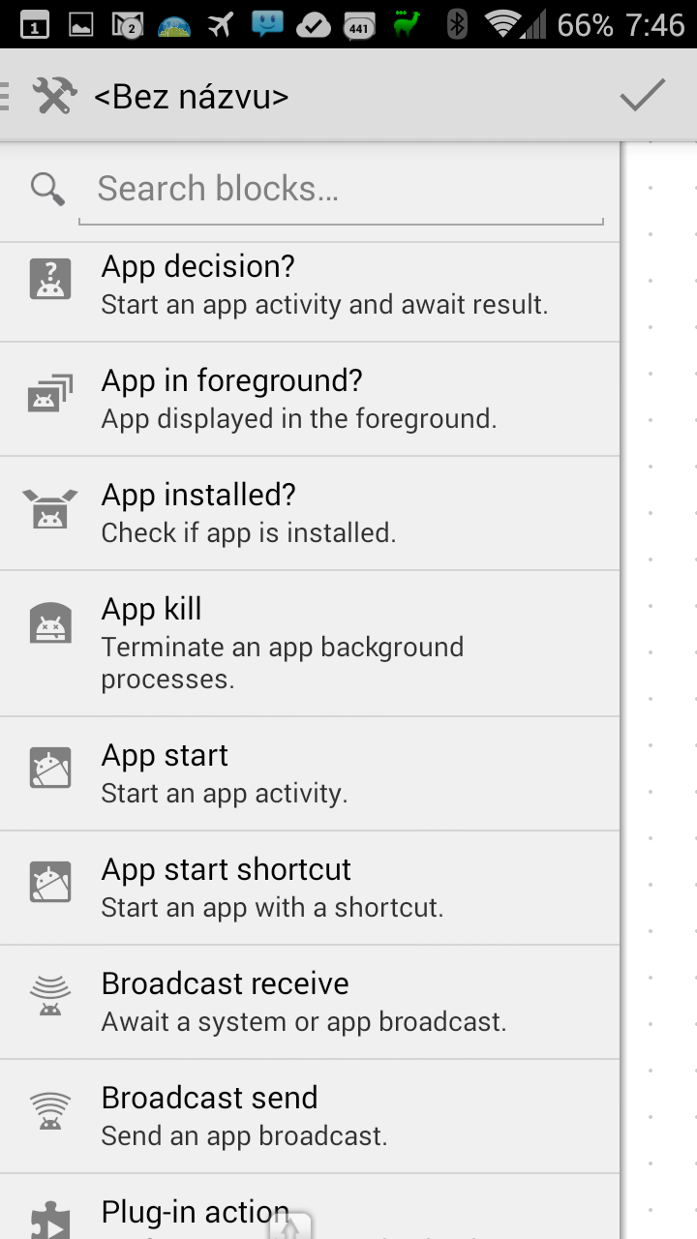This screenshot has height=1239, width=697.
Task: Open drawer via tools icon in header
Action: click(54, 96)
